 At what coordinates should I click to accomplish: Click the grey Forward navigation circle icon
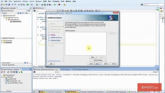[32, 5]
